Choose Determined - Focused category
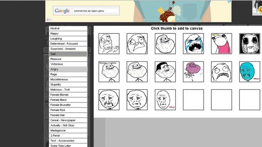 point(68,44)
